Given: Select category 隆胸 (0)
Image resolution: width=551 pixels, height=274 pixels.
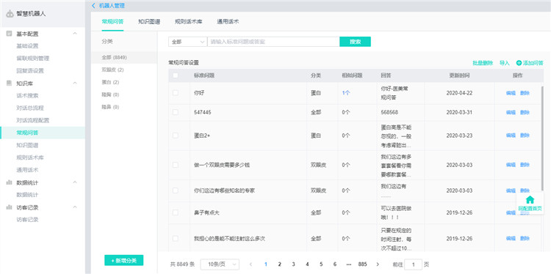Looking at the screenshot, I should [x=110, y=95].
